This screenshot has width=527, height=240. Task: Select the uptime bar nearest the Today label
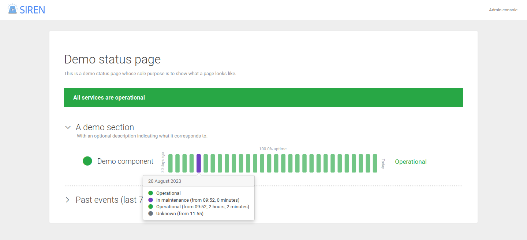pyautogui.click(x=375, y=163)
